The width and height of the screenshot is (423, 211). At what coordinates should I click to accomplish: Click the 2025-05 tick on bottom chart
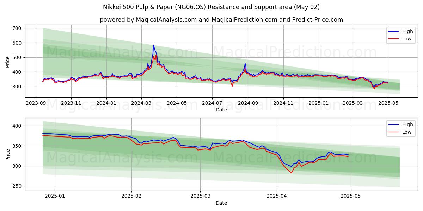pyautogui.click(x=351, y=196)
